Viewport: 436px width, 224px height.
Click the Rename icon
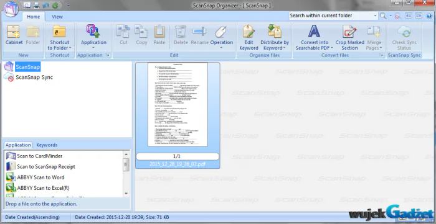199,31
